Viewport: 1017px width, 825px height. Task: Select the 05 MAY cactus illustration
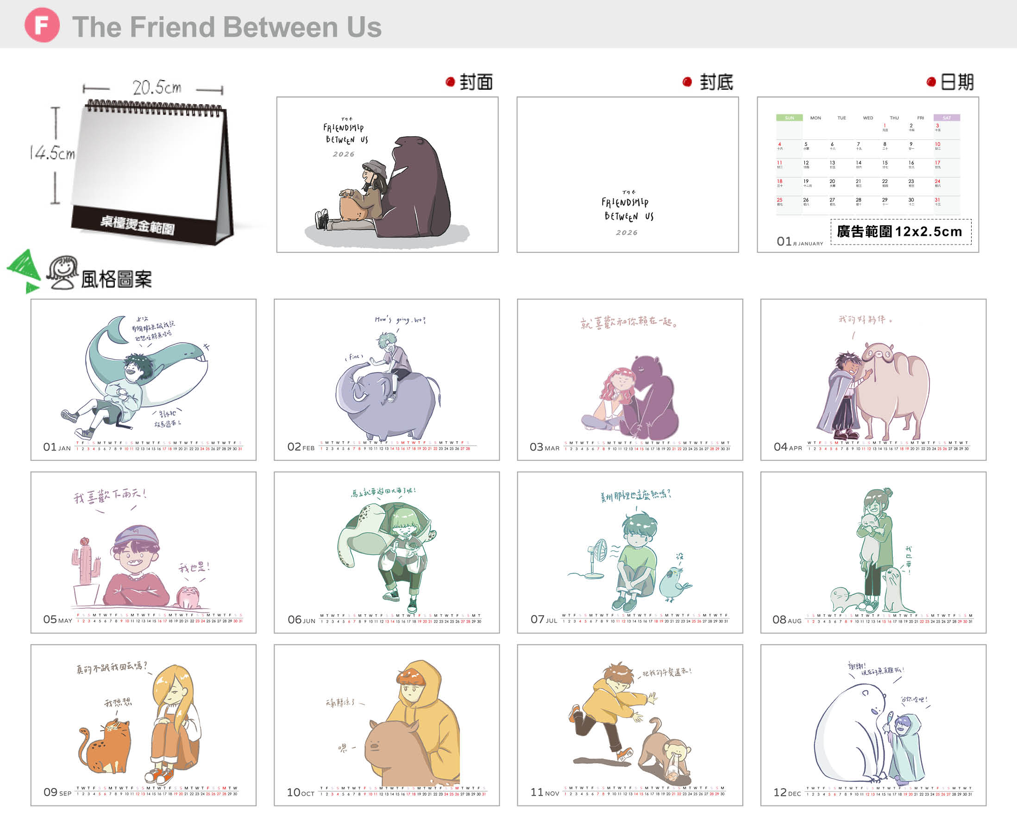144,552
